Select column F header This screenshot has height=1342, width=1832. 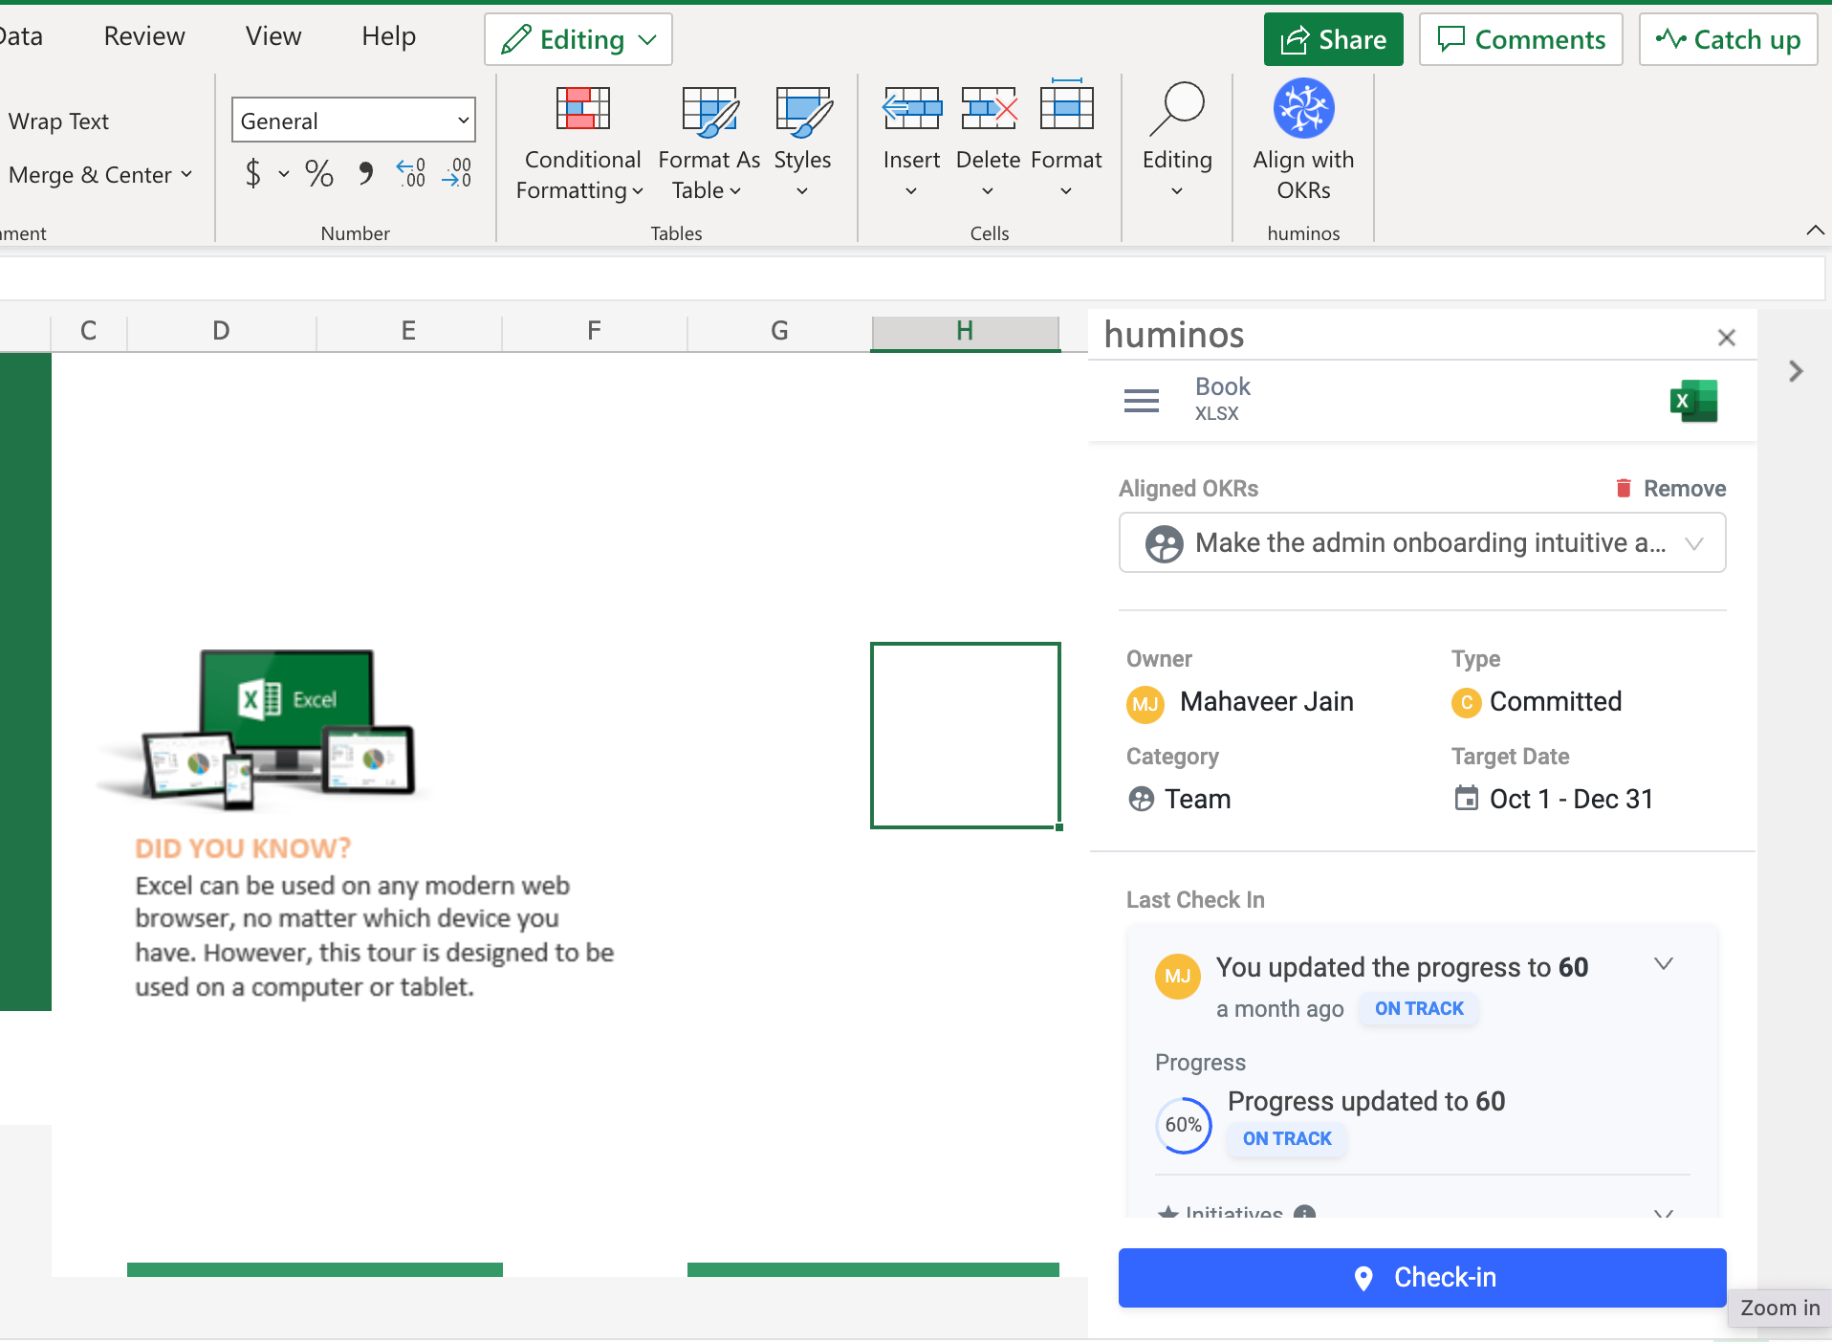coord(594,331)
